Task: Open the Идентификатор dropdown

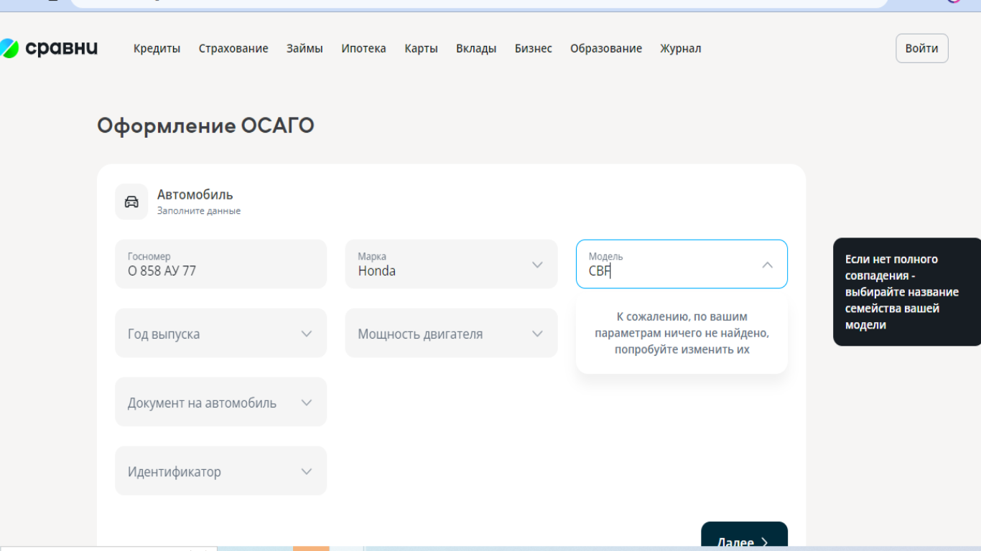Action: point(220,471)
